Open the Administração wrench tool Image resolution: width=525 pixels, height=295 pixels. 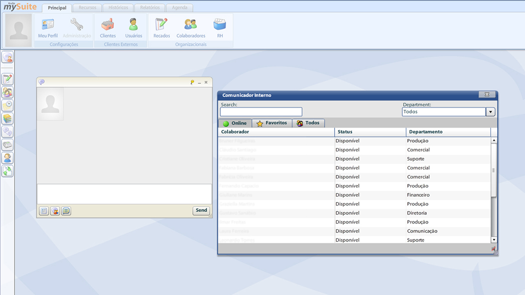[x=77, y=28]
